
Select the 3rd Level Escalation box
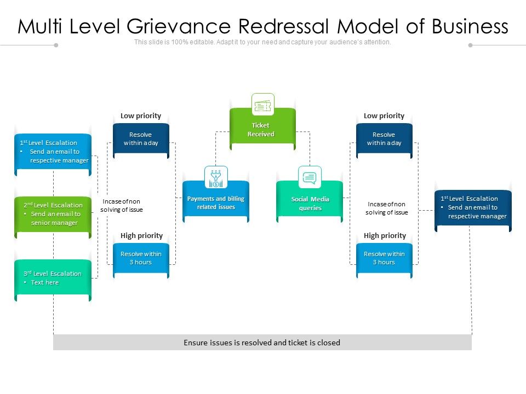point(53,280)
